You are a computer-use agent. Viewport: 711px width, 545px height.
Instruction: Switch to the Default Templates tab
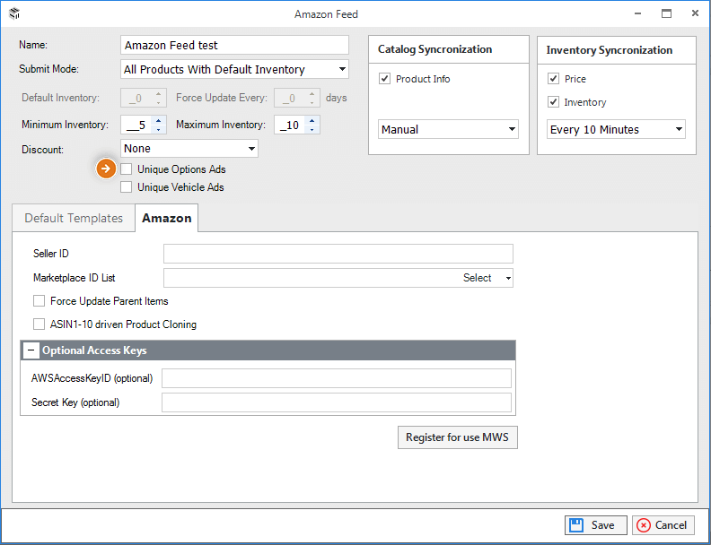click(74, 218)
